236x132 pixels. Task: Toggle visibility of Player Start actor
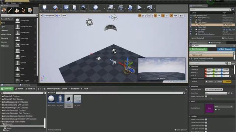(191, 27)
